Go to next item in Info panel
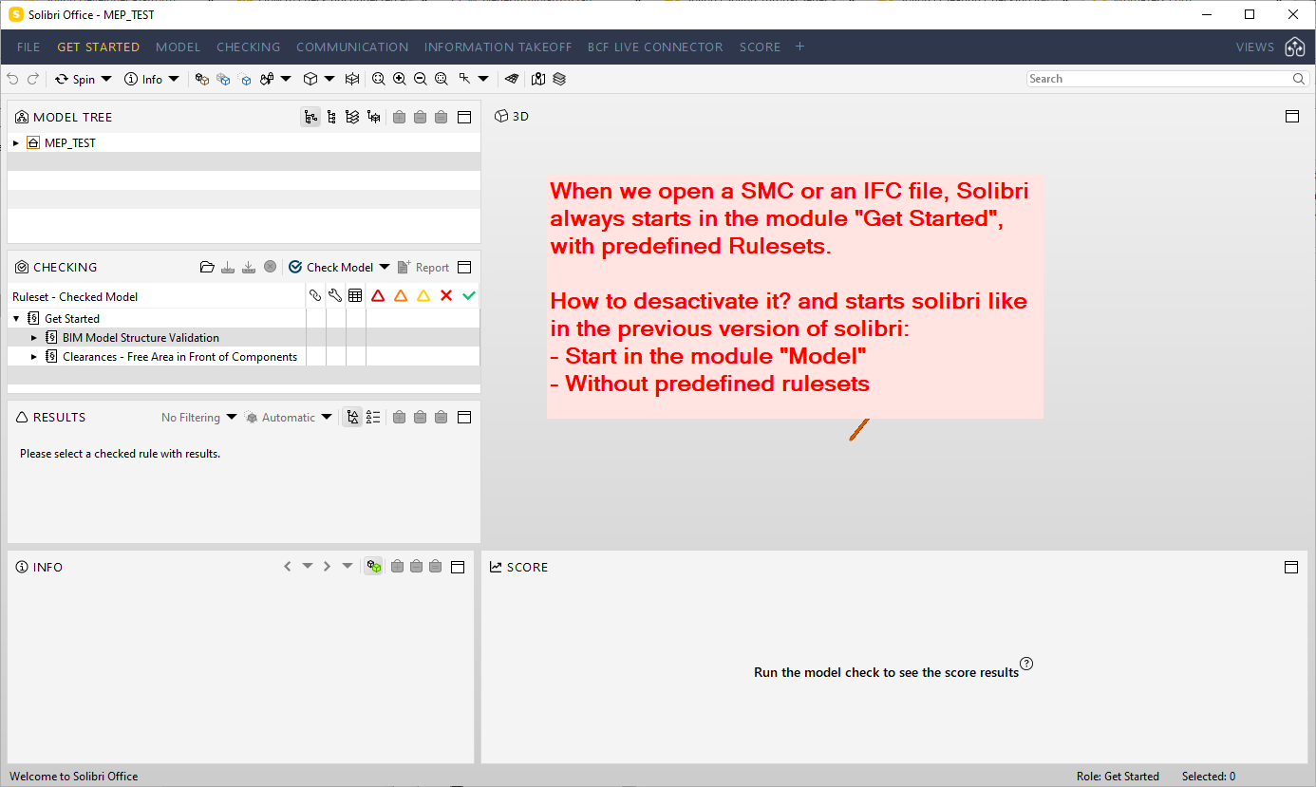The image size is (1316, 787). tap(327, 567)
